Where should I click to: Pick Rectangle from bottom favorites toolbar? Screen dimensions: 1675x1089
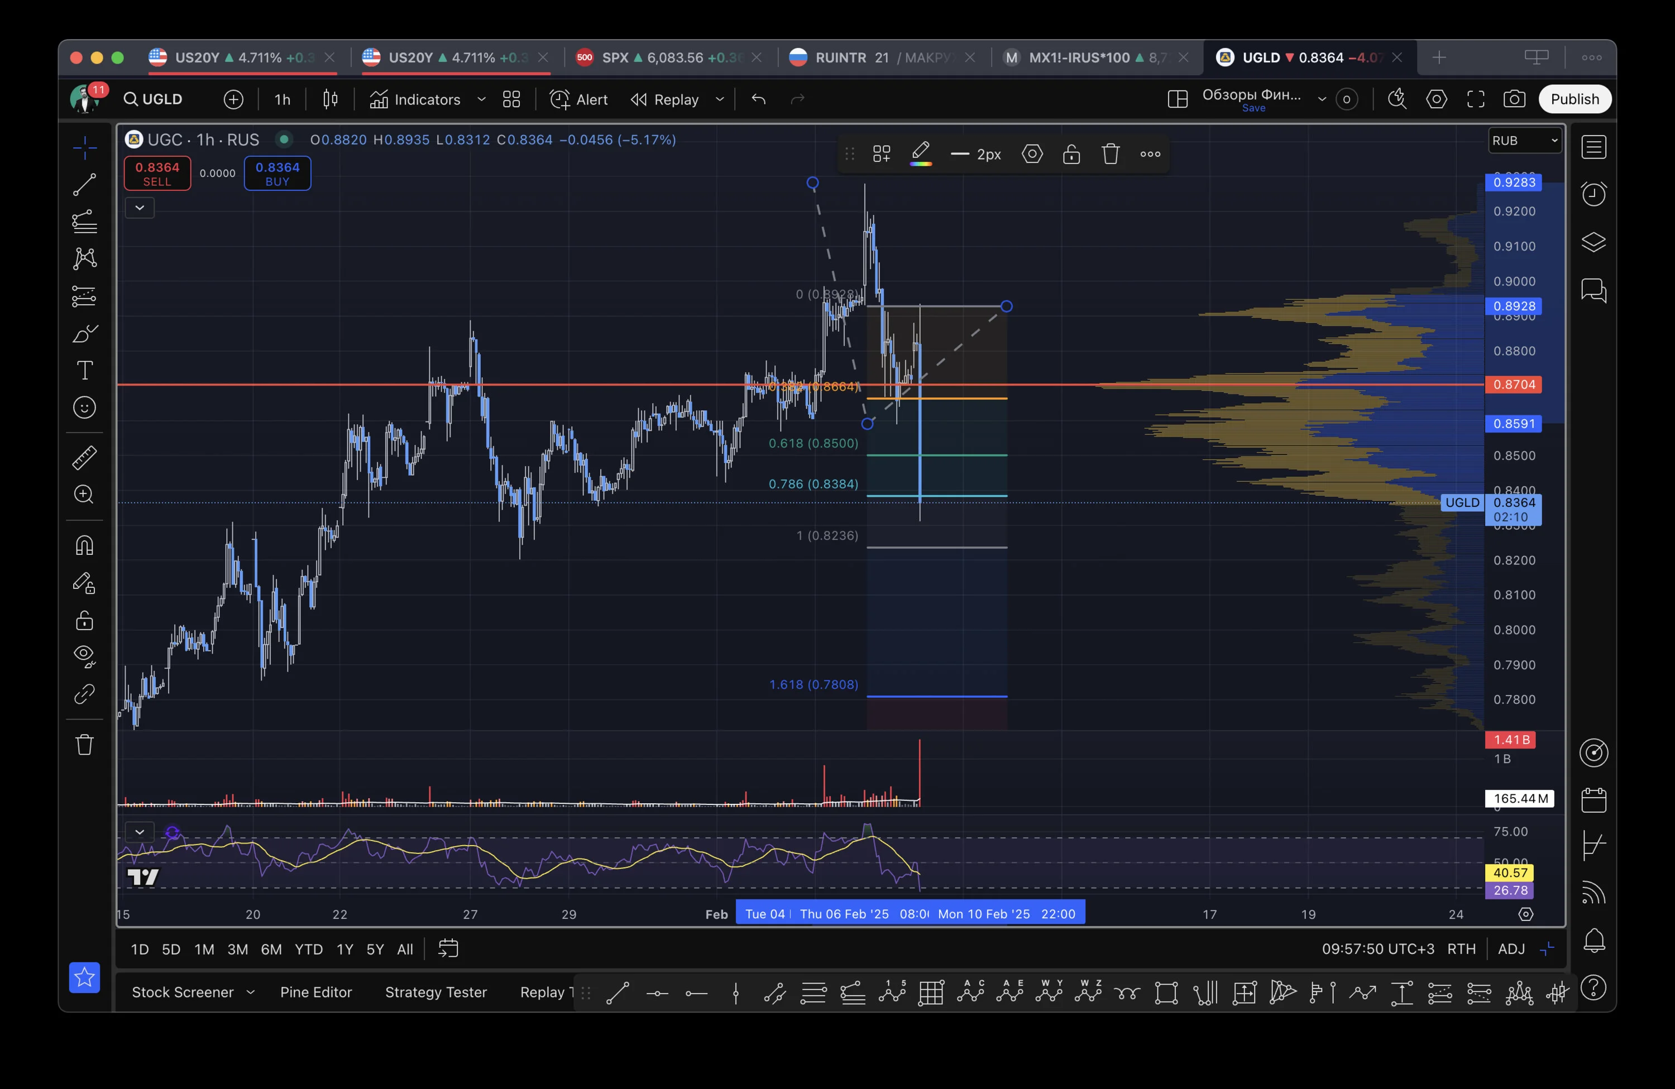pyautogui.click(x=1166, y=994)
